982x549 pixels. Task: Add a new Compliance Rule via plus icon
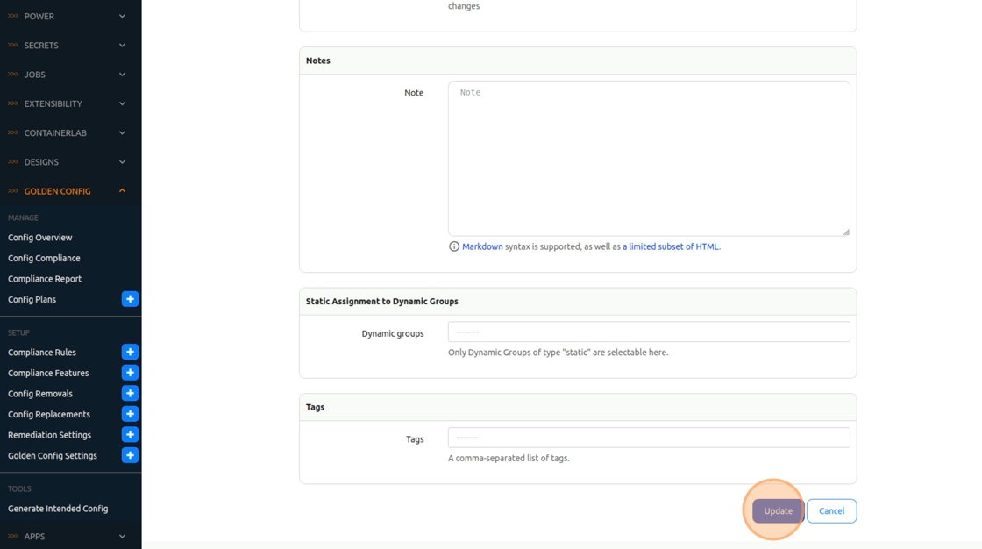pos(130,352)
